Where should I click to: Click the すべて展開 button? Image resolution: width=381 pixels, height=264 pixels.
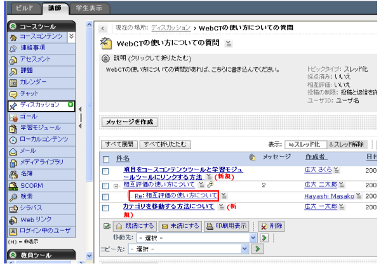click(119, 145)
